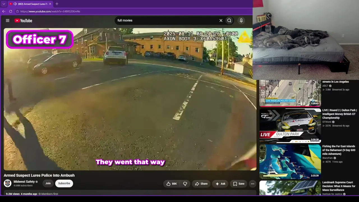The image size is (359, 202).
Task: Click the magnifier search button
Action: click(x=229, y=20)
